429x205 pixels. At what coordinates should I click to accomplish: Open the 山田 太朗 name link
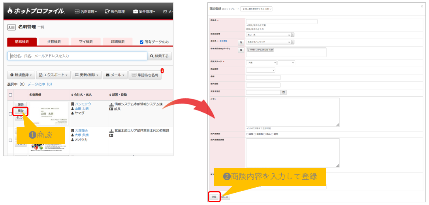tap(81, 108)
